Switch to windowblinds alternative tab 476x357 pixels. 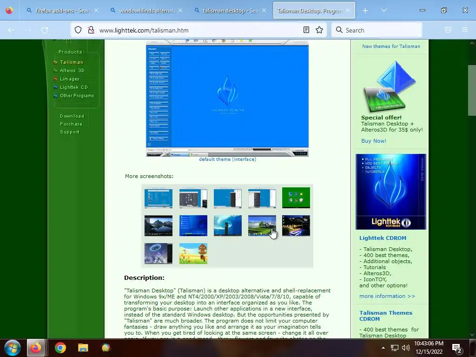146,11
